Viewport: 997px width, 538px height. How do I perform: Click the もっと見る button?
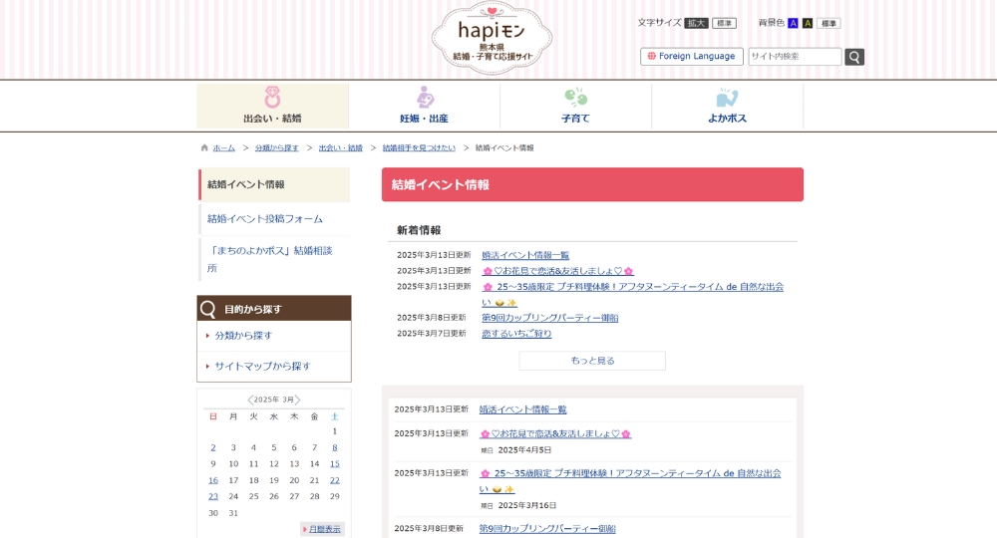592,361
